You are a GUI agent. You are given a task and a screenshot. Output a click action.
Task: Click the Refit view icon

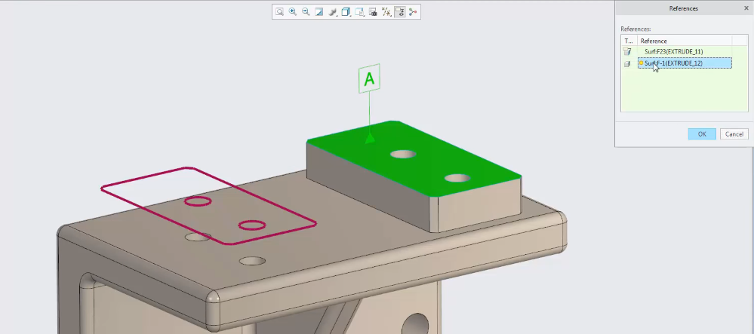click(279, 12)
